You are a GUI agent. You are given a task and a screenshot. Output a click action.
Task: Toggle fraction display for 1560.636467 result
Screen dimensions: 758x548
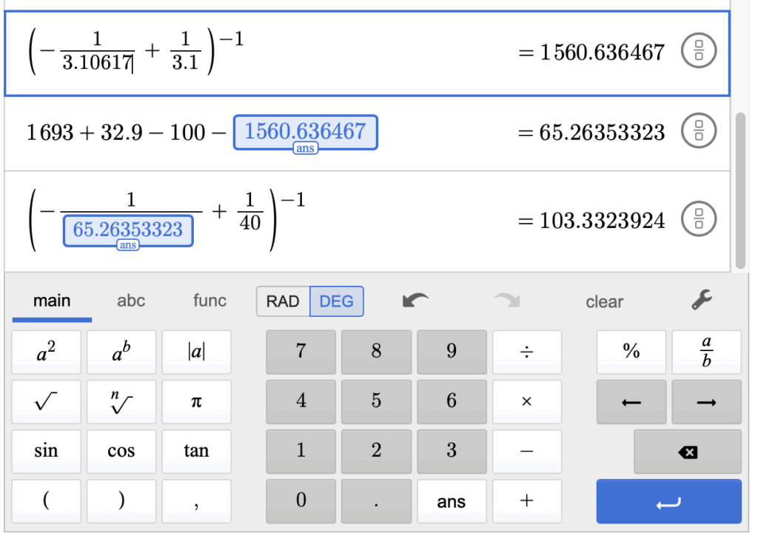click(x=700, y=52)
